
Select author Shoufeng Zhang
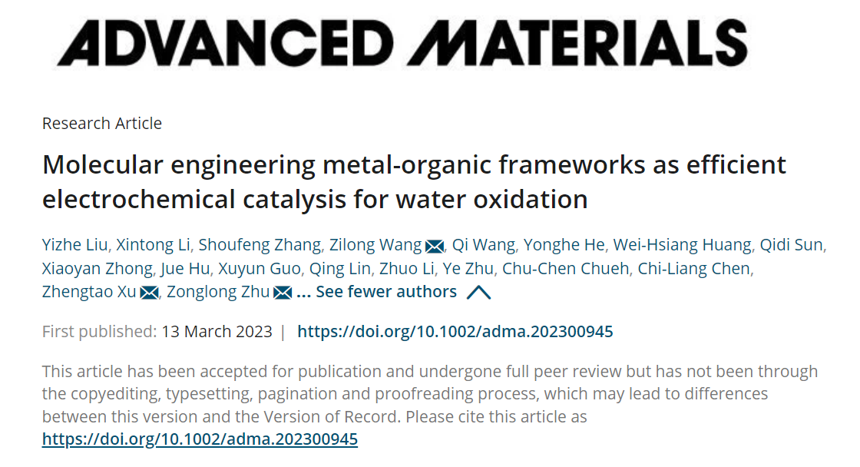[260, 245]
